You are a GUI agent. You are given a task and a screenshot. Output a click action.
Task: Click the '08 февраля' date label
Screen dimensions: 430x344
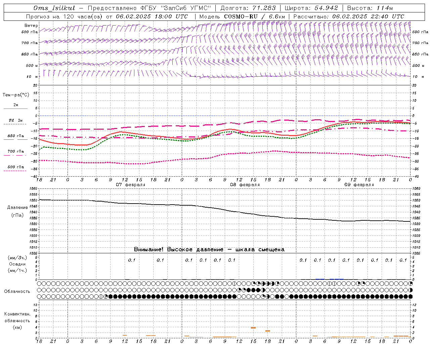click(x=245, y=185)
